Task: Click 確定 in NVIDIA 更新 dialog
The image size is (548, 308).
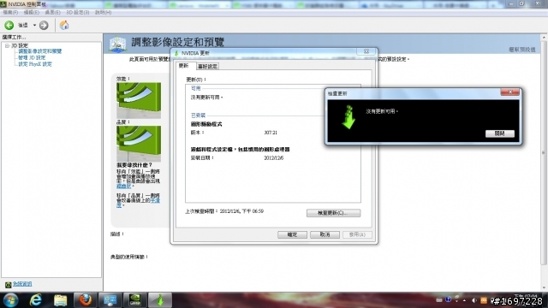Action: pyautogui.click(x=292, y=234)
